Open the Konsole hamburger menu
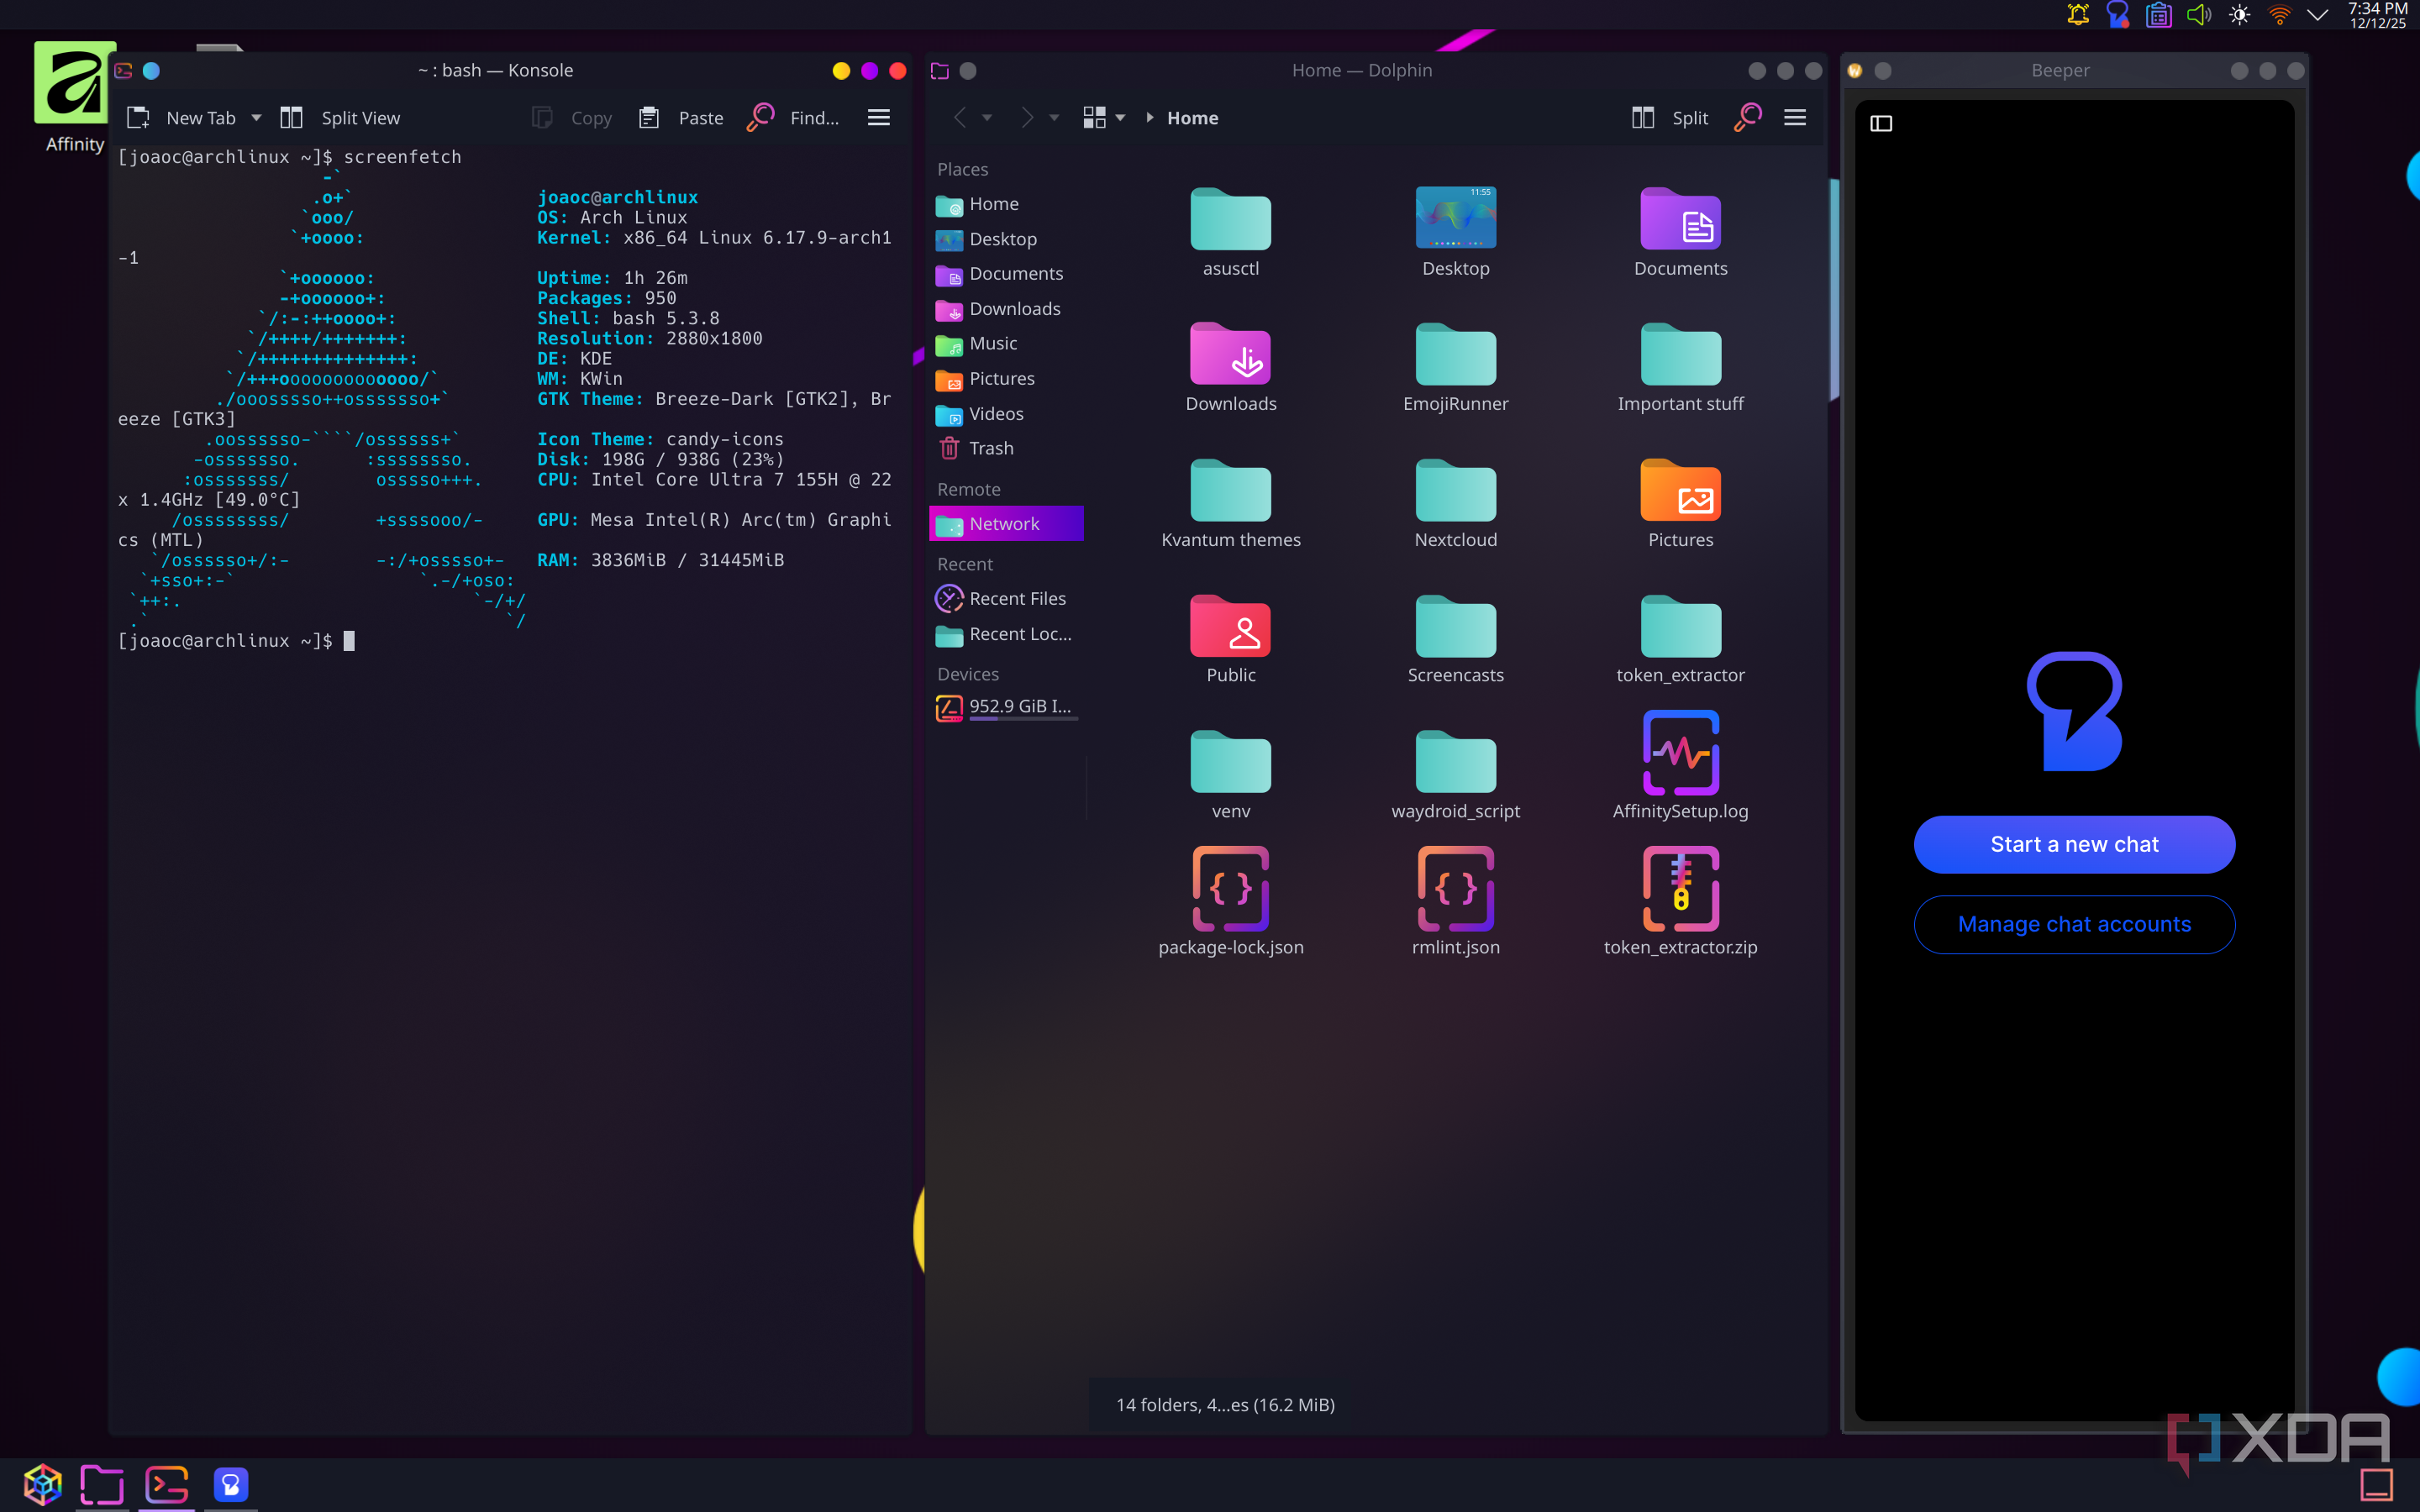Screen dimensions: 2420x1512 pyautogui.click(x=878, y=118)
